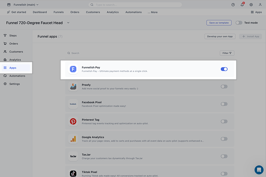266x177 pixels.
Task: Expand the funnel name dropdown chevron
Action: [68, 23]
